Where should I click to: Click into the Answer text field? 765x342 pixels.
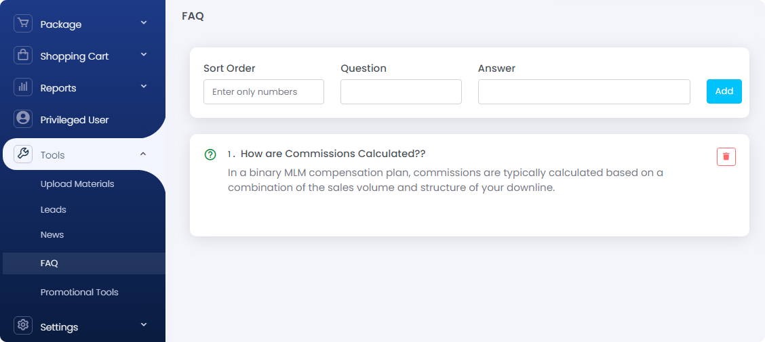(x=584, y=91)
